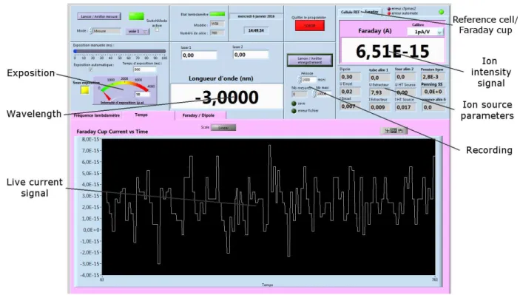
Task: Click the I Einzel value 0,007
Action: [x=350, y=106]
